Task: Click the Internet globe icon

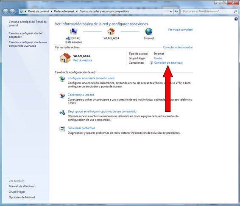Action: 149,31
